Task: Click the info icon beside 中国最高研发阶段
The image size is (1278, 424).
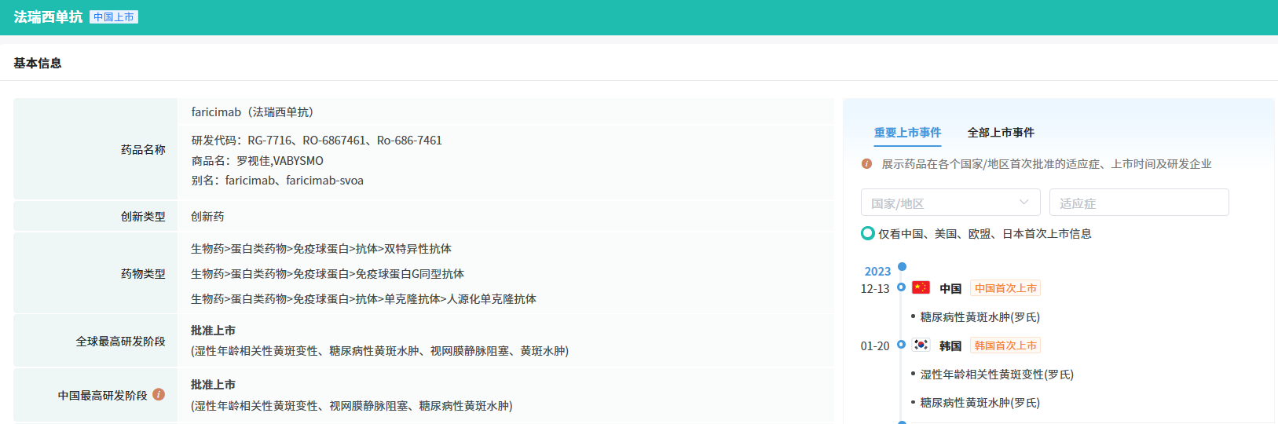Action: coord(159,394)
